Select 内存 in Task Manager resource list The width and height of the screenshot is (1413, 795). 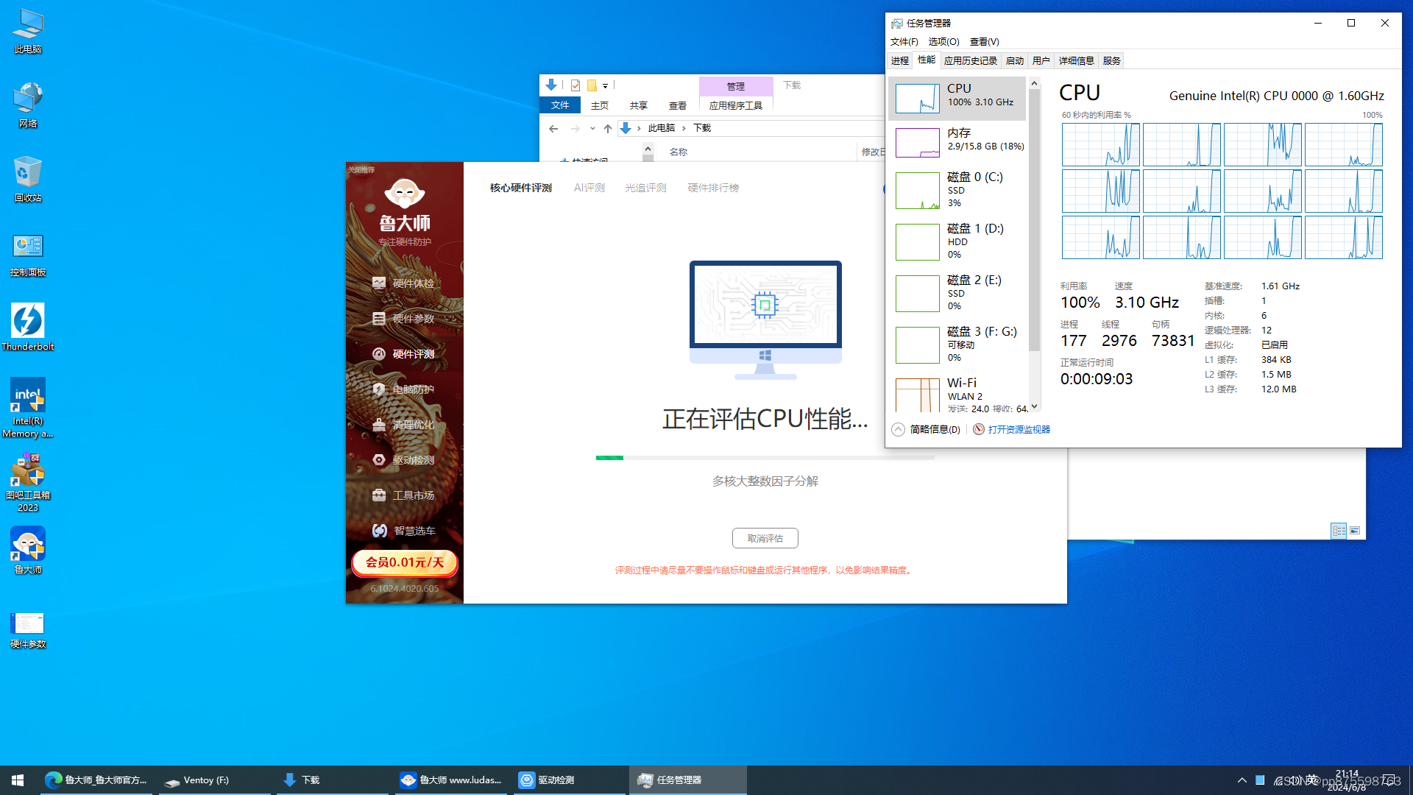(957, 142)
